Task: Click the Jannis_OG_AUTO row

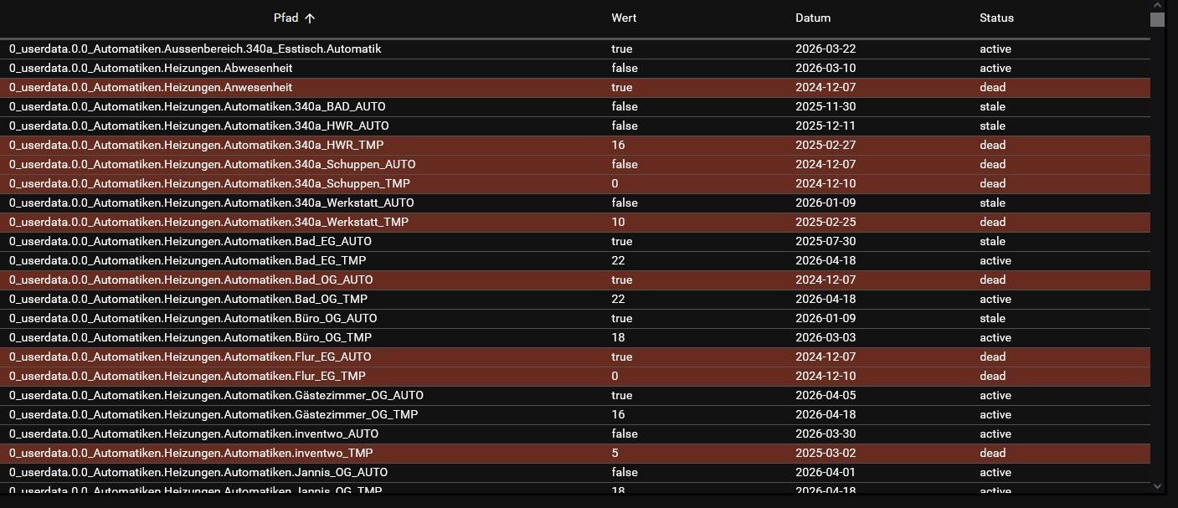Action: point(198,473)
